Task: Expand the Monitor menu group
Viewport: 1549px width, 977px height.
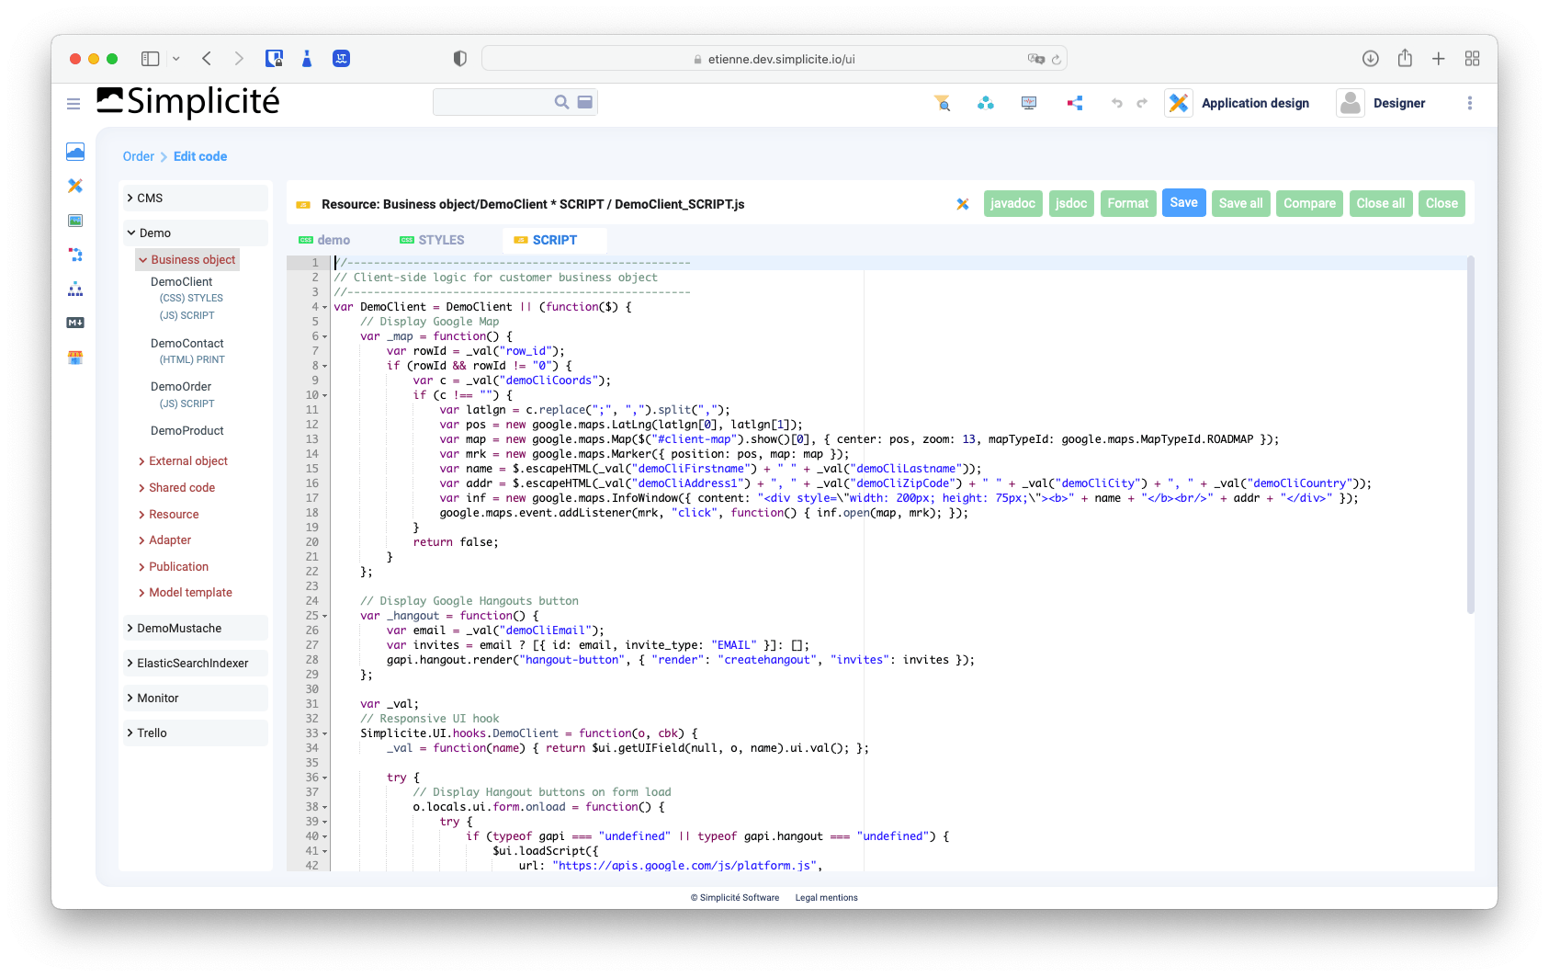Action: (x=196, y=698)
